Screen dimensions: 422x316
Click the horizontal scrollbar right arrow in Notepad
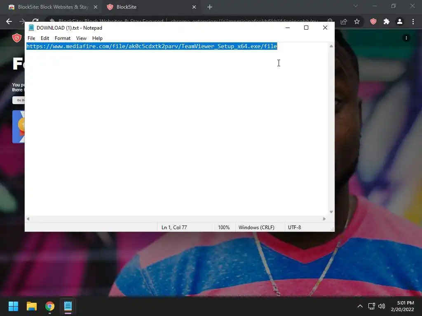pos(324,219)
